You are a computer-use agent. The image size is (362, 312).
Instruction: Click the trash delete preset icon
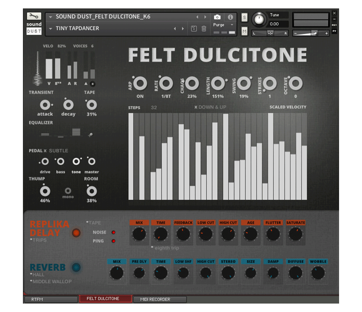[x=204, y=29]
